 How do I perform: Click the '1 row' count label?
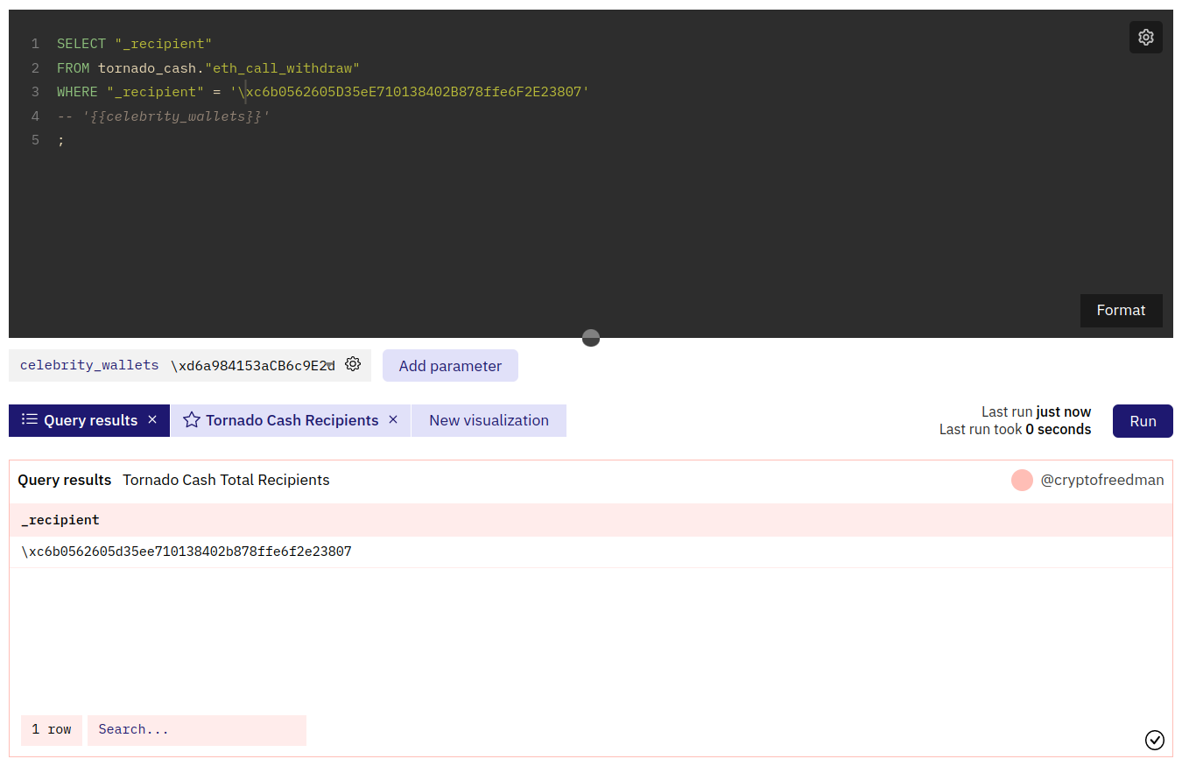[52, 730]
